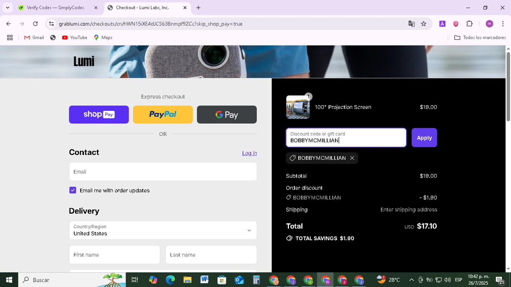Click the address bar URL
The image size is (511, 287).
[x=151, y=24]
